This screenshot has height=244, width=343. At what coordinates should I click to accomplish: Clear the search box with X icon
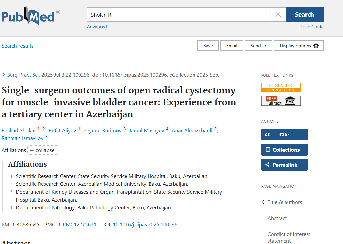click(x=278, y=14)
